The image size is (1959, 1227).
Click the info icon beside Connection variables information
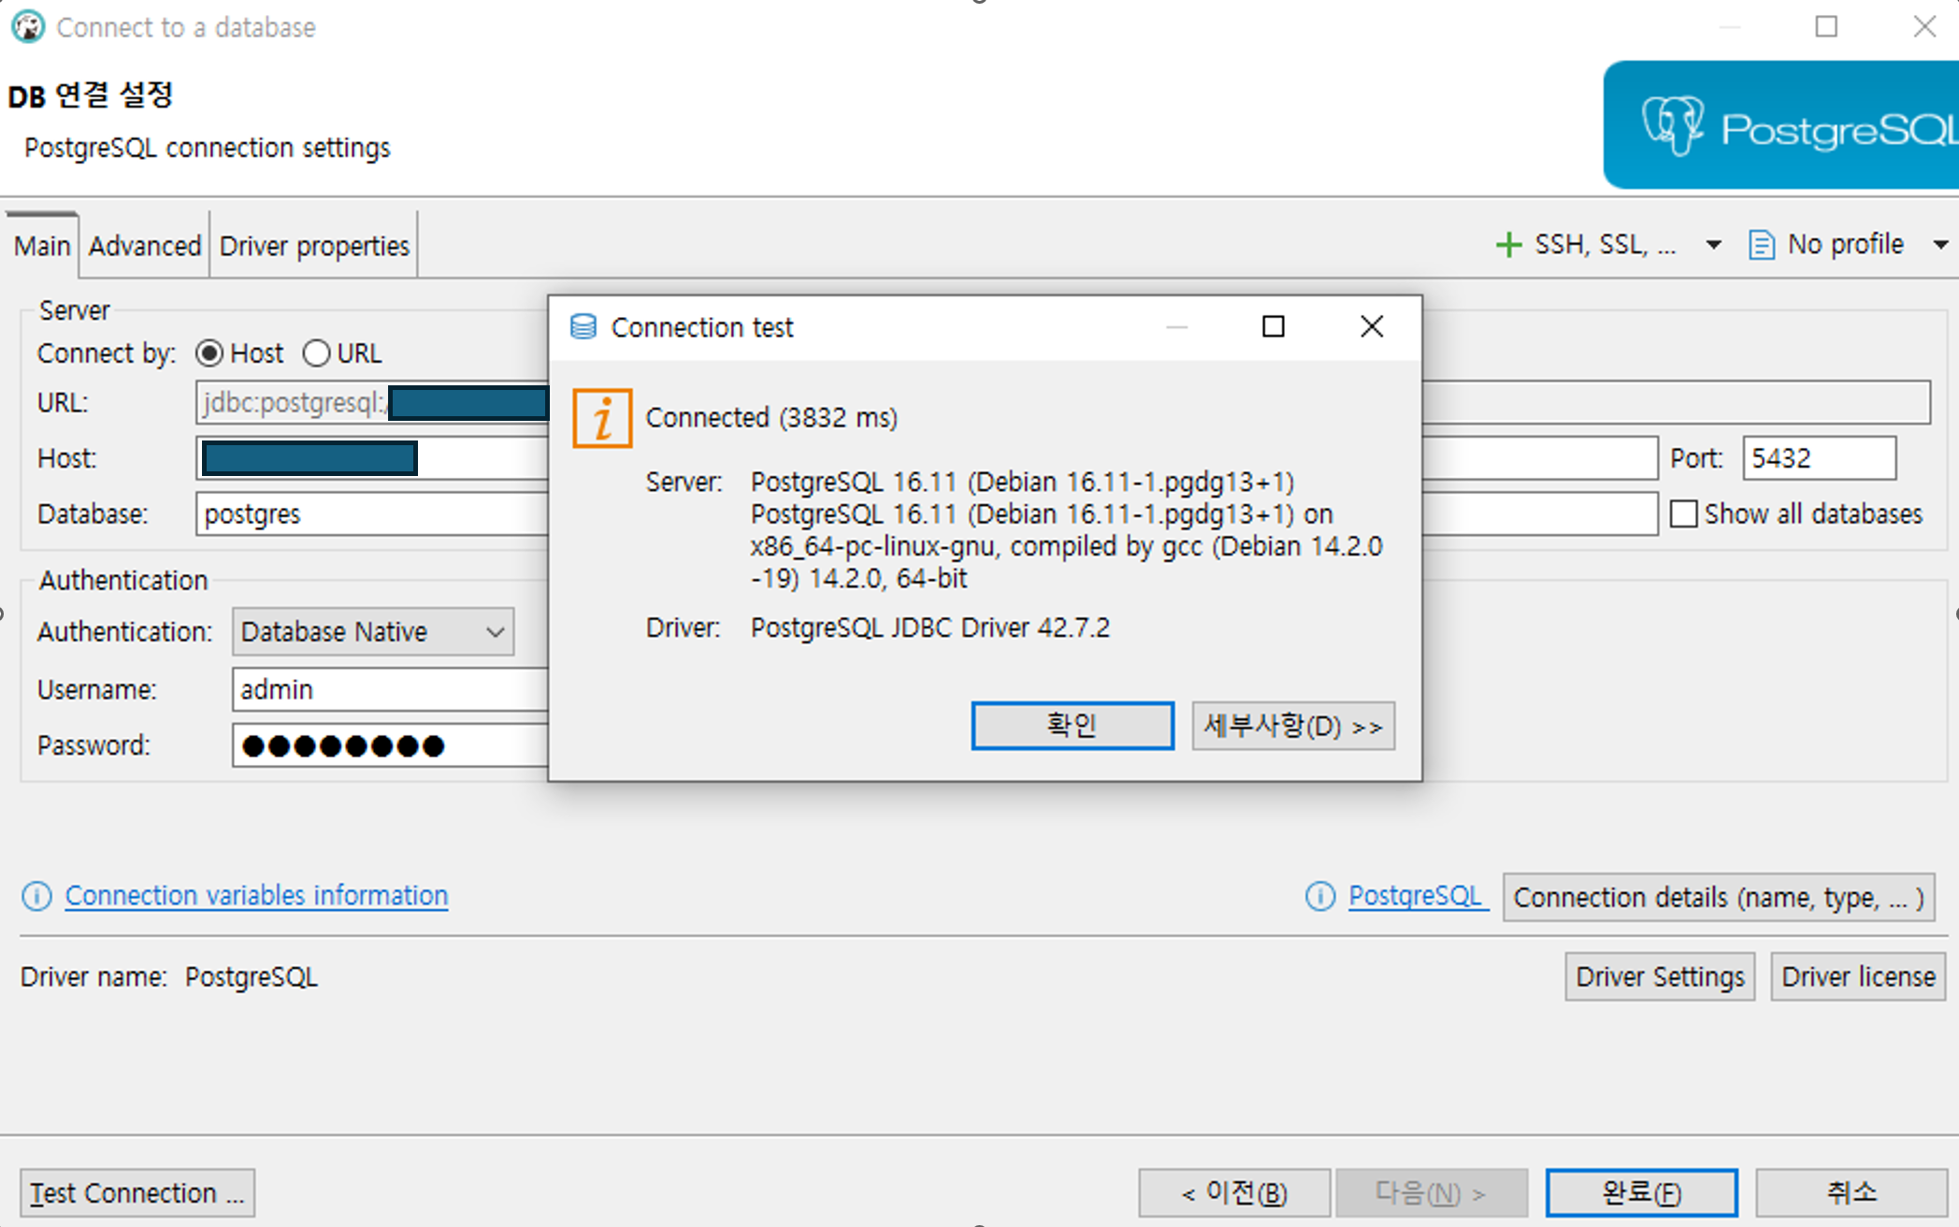pyautogui.click(x=36, y=896)
